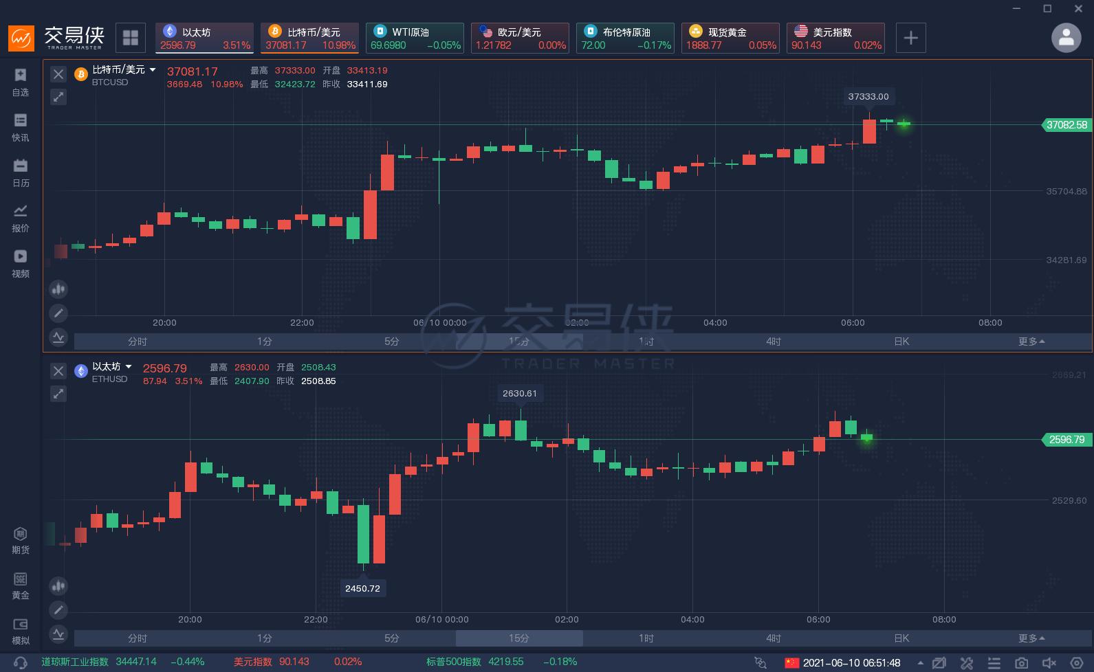The width and height of the screenshot is (1094, 672).
Task: Select the draw pencil tool on BTC chart
Action: (58, 313)
